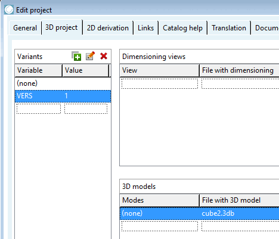279x239 pixels.
Task: Go to the 2D derivation tab
Action: [x=108, y=28]
